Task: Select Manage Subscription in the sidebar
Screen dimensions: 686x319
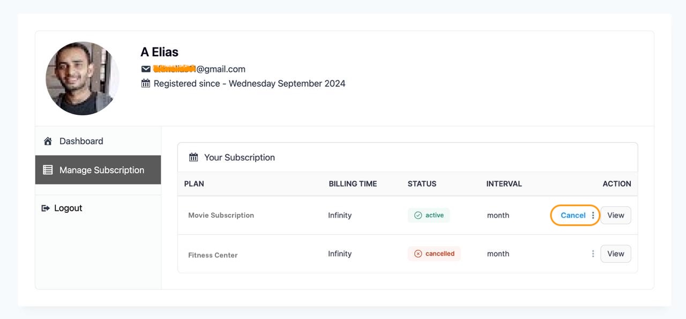Action: coord(102,169)
